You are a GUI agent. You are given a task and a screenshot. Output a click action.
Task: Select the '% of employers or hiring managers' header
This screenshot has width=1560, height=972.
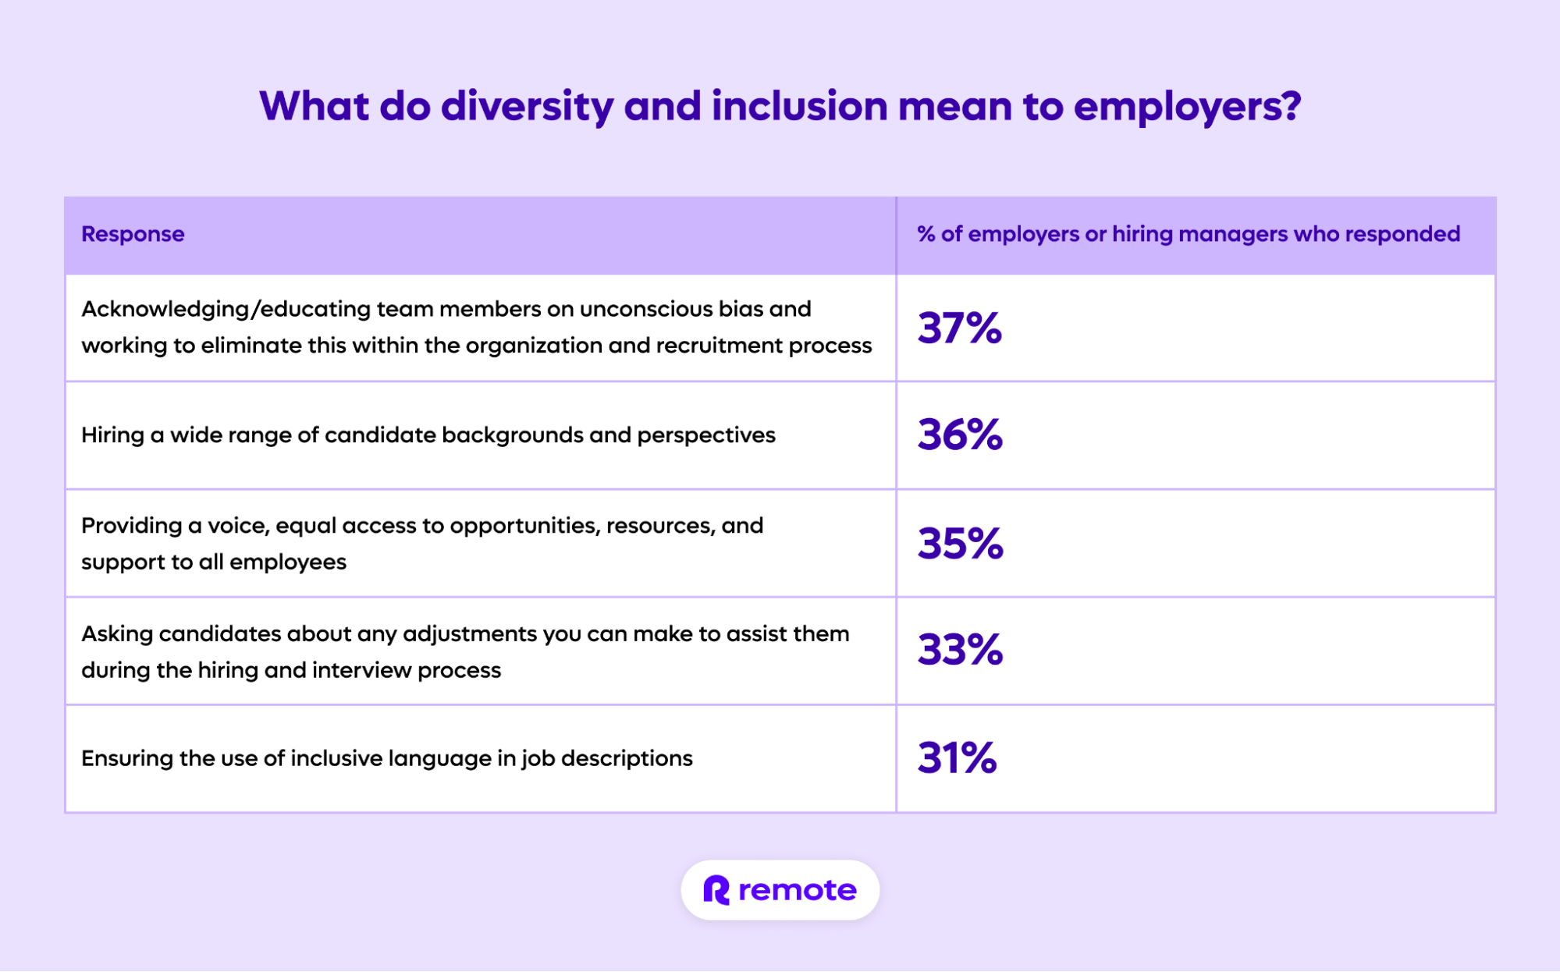point(1188,234)
